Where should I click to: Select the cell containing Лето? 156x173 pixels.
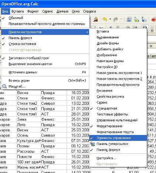tap(29, 125)
